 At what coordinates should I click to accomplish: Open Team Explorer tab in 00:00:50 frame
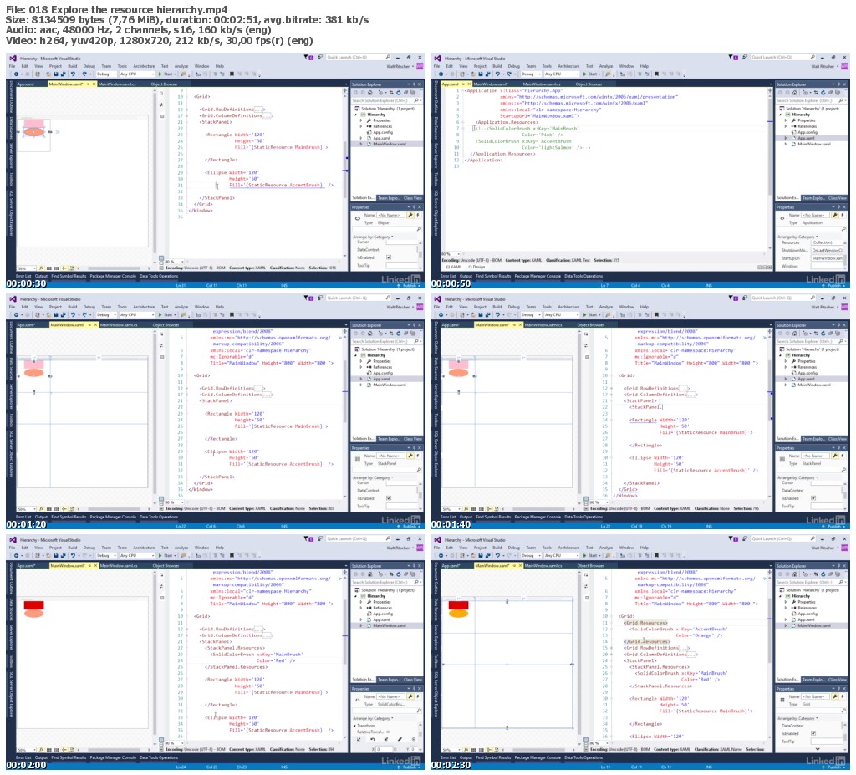(813, 197)
